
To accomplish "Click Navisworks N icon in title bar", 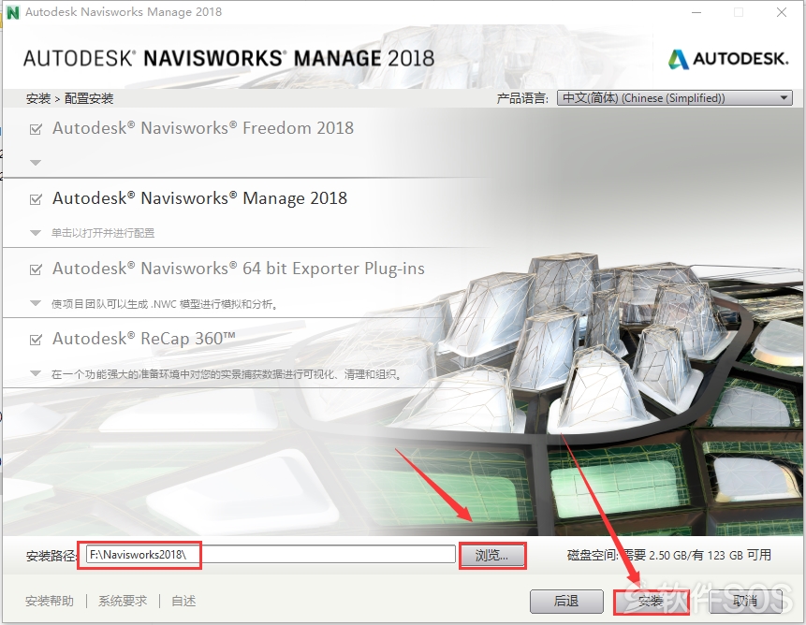I will [x=12, y=12].
